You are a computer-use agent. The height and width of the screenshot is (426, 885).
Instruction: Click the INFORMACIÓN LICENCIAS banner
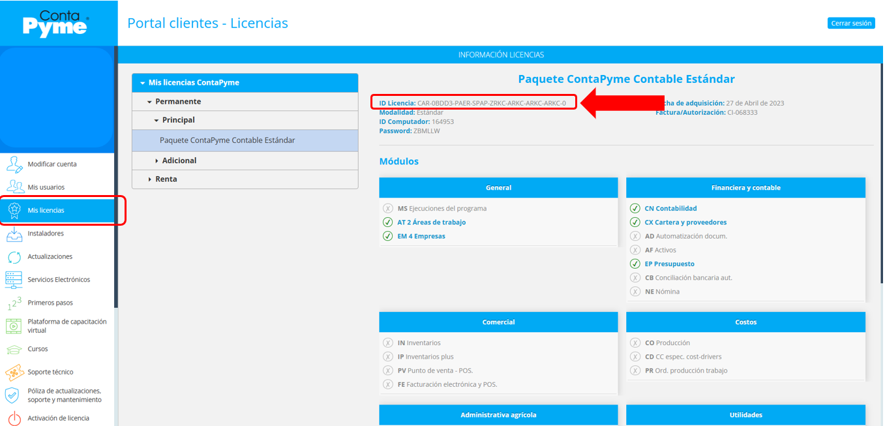501,55
